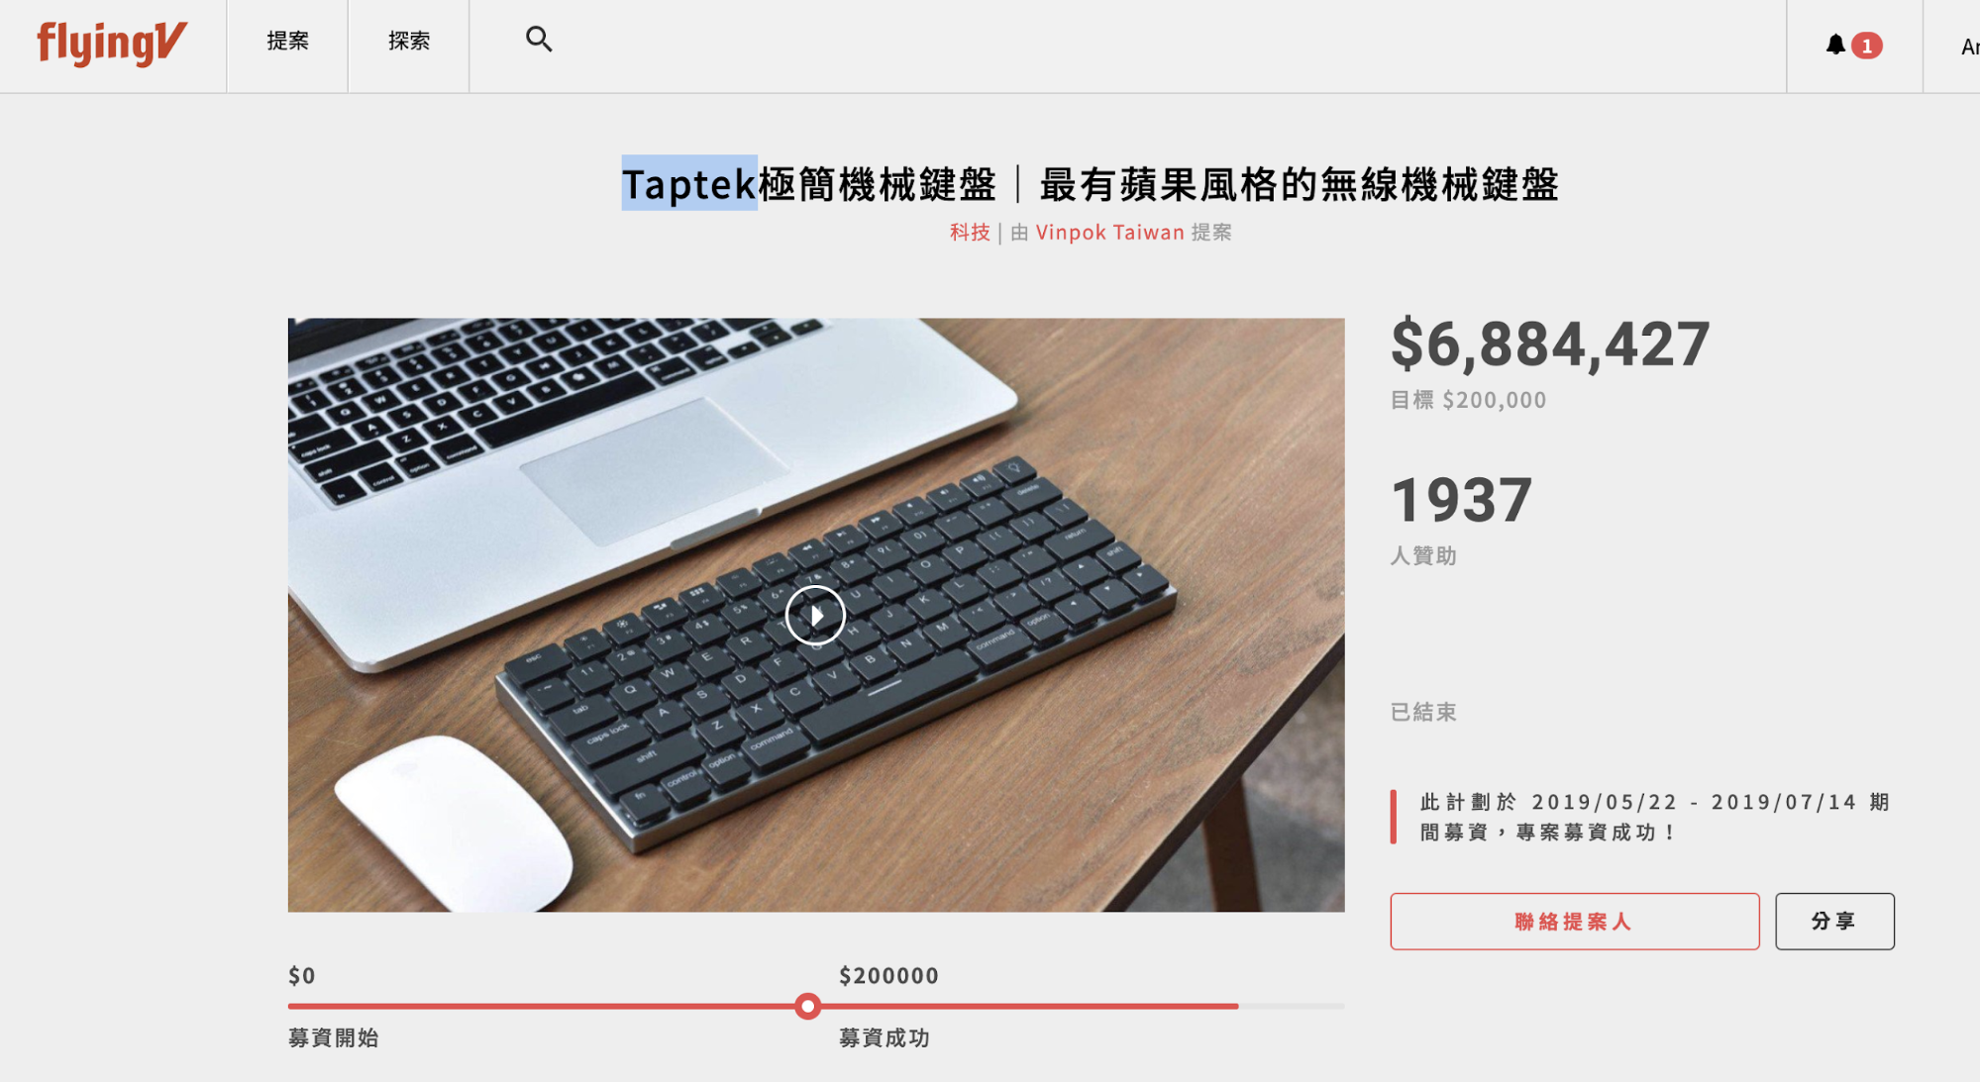This screenshot has height=1083, width=1980.
Task: Play the Taptek keyboard video
Action: [x=815, y=615]
